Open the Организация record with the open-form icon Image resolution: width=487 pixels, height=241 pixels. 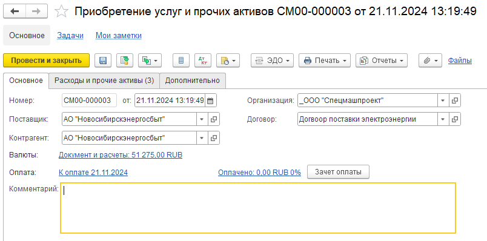(x=455, y=101)
